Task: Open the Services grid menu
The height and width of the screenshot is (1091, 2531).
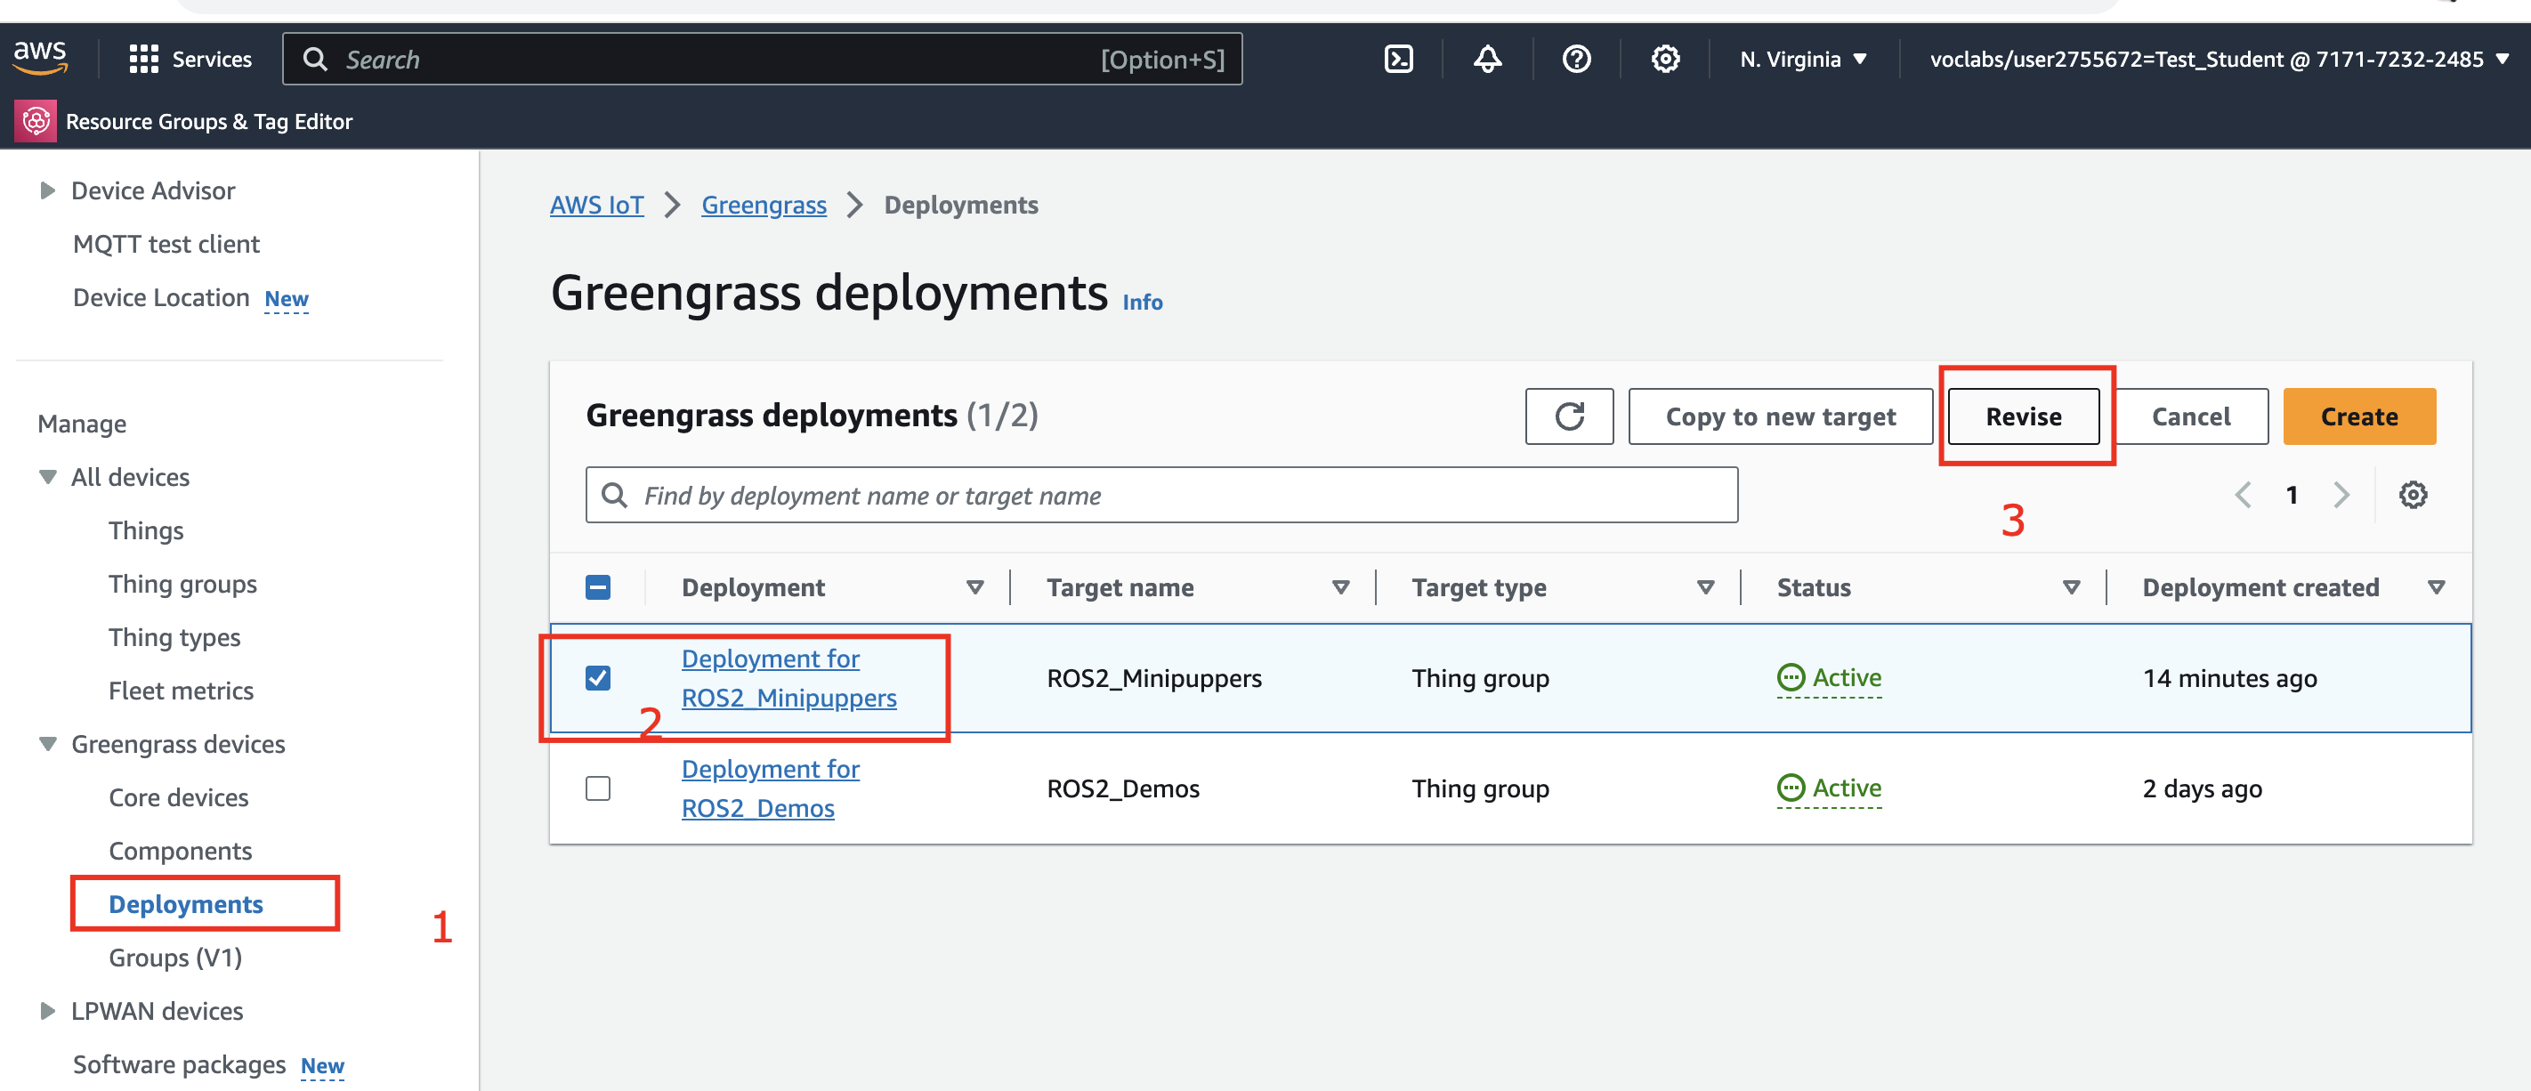Action: (142, 59)
